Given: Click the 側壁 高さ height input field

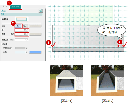Looking at the screenshot, I should [21, 34].
